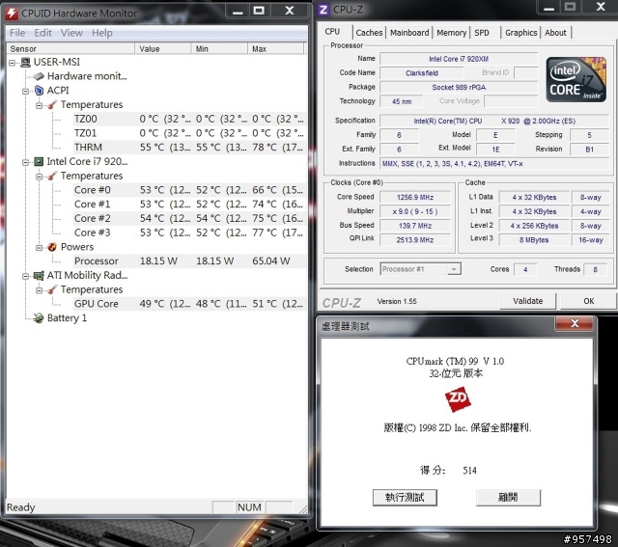Select the Core #1 temperature row
Screen dimensions: 618x547
tap(189, 205)
